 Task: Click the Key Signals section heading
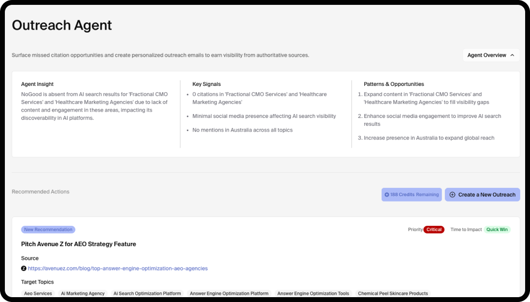pos(207,84)
